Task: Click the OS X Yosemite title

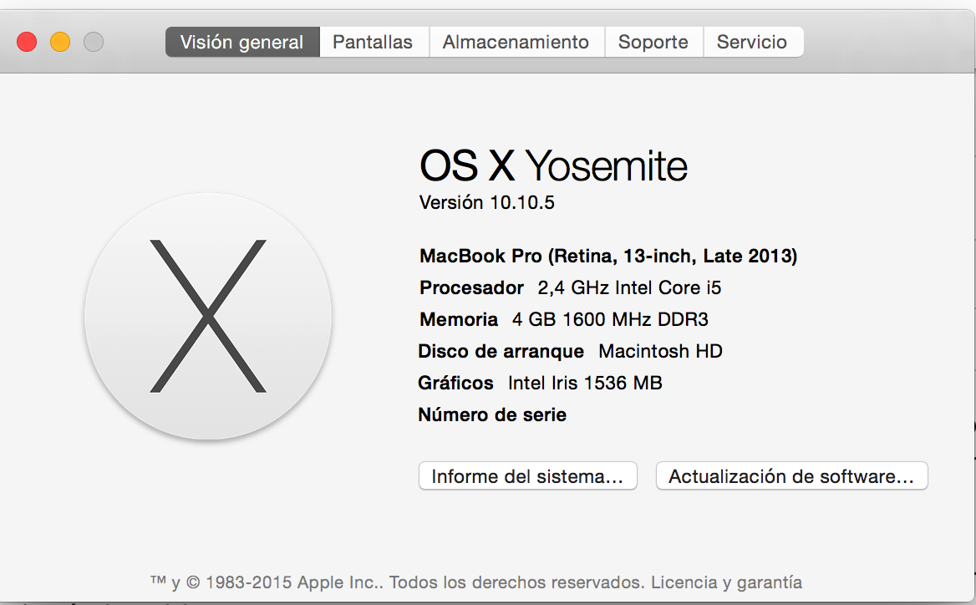Action: 553,166
